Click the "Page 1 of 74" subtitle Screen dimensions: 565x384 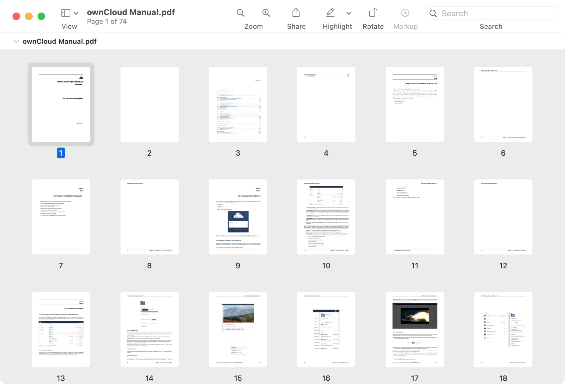(x=107, y=22)
